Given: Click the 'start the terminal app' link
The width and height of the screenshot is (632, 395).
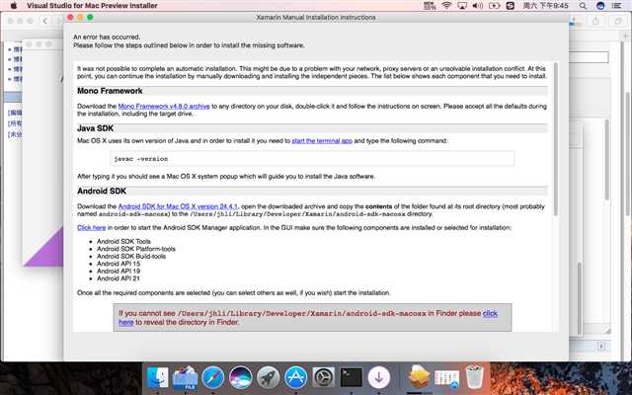Looking at the screenshot, I should pos(322,140).
